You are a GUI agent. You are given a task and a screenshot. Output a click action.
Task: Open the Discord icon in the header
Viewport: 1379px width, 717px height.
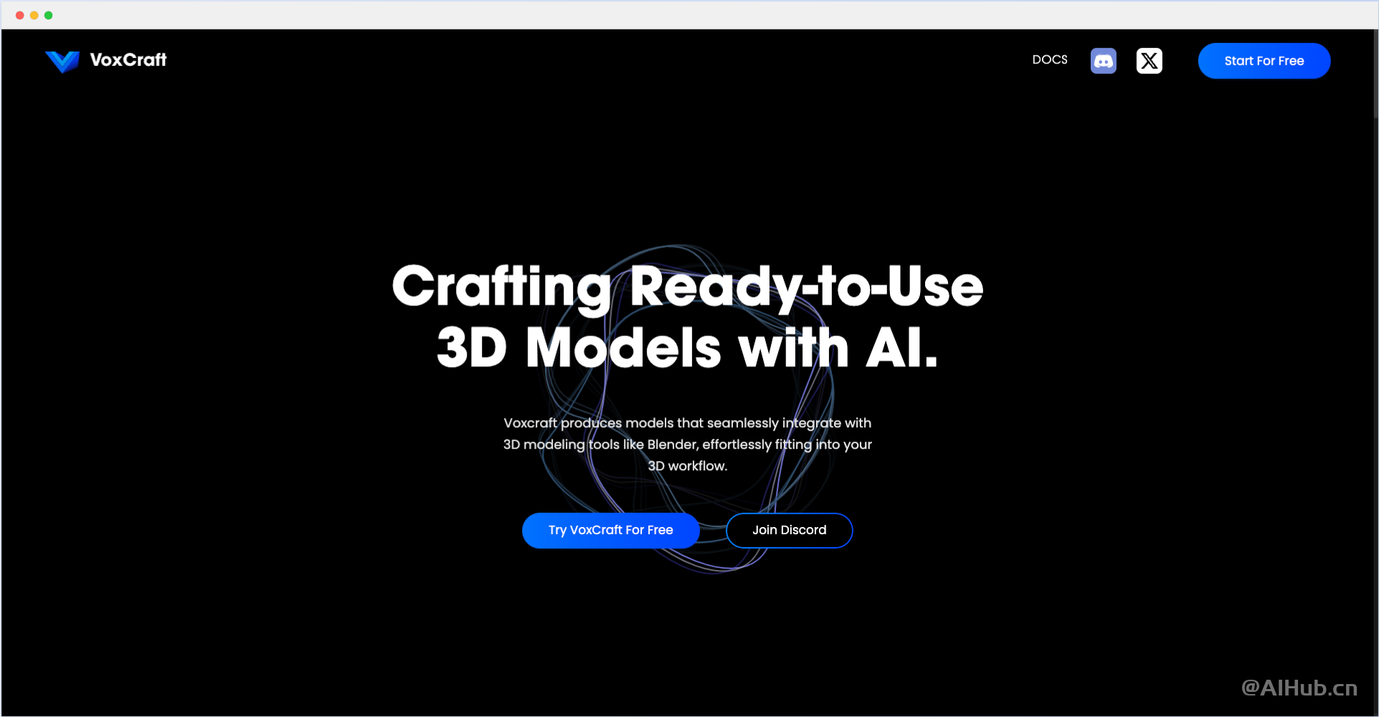click(1103, 61)
